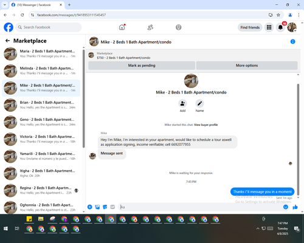This screenshot has height=243, width=304.
Task: Click Mike's message with cell number
Action: [167, 142]
